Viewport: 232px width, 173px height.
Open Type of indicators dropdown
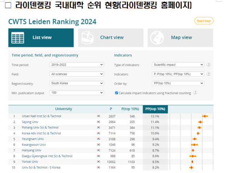178,65
